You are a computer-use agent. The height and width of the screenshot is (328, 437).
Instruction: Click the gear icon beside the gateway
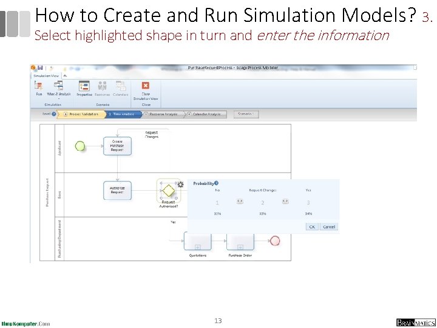pyautogui.click(x=181, y=185)
